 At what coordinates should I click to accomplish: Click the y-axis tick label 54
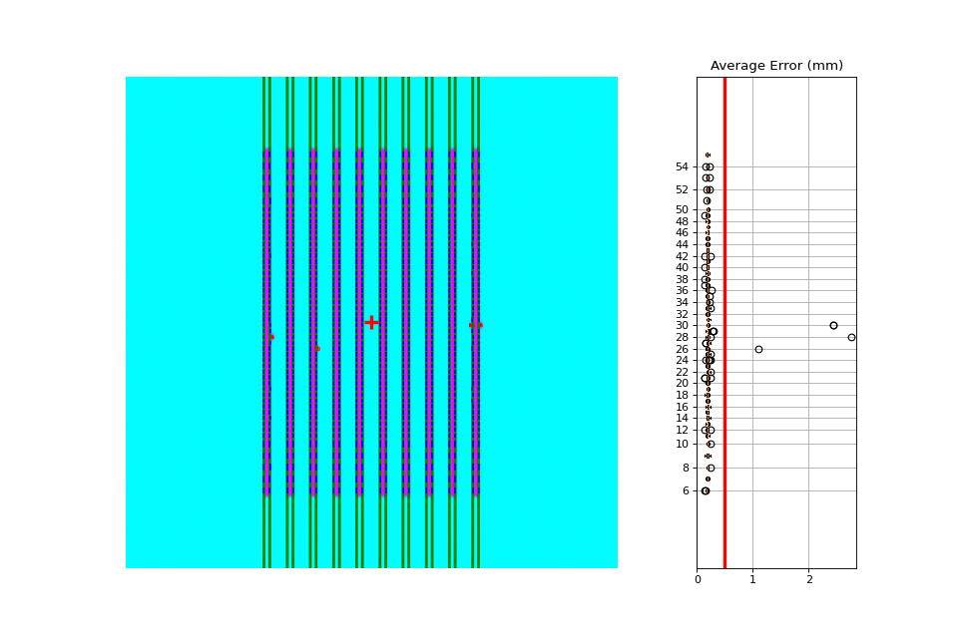coord(682,166)
